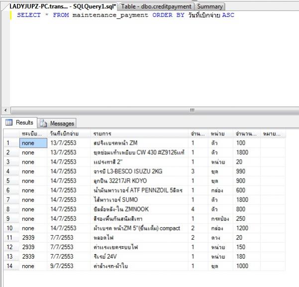Screen dimensions: 299x287
Task: Place cursor on maintenance_payment in the query
Action: tap(110, 15)
